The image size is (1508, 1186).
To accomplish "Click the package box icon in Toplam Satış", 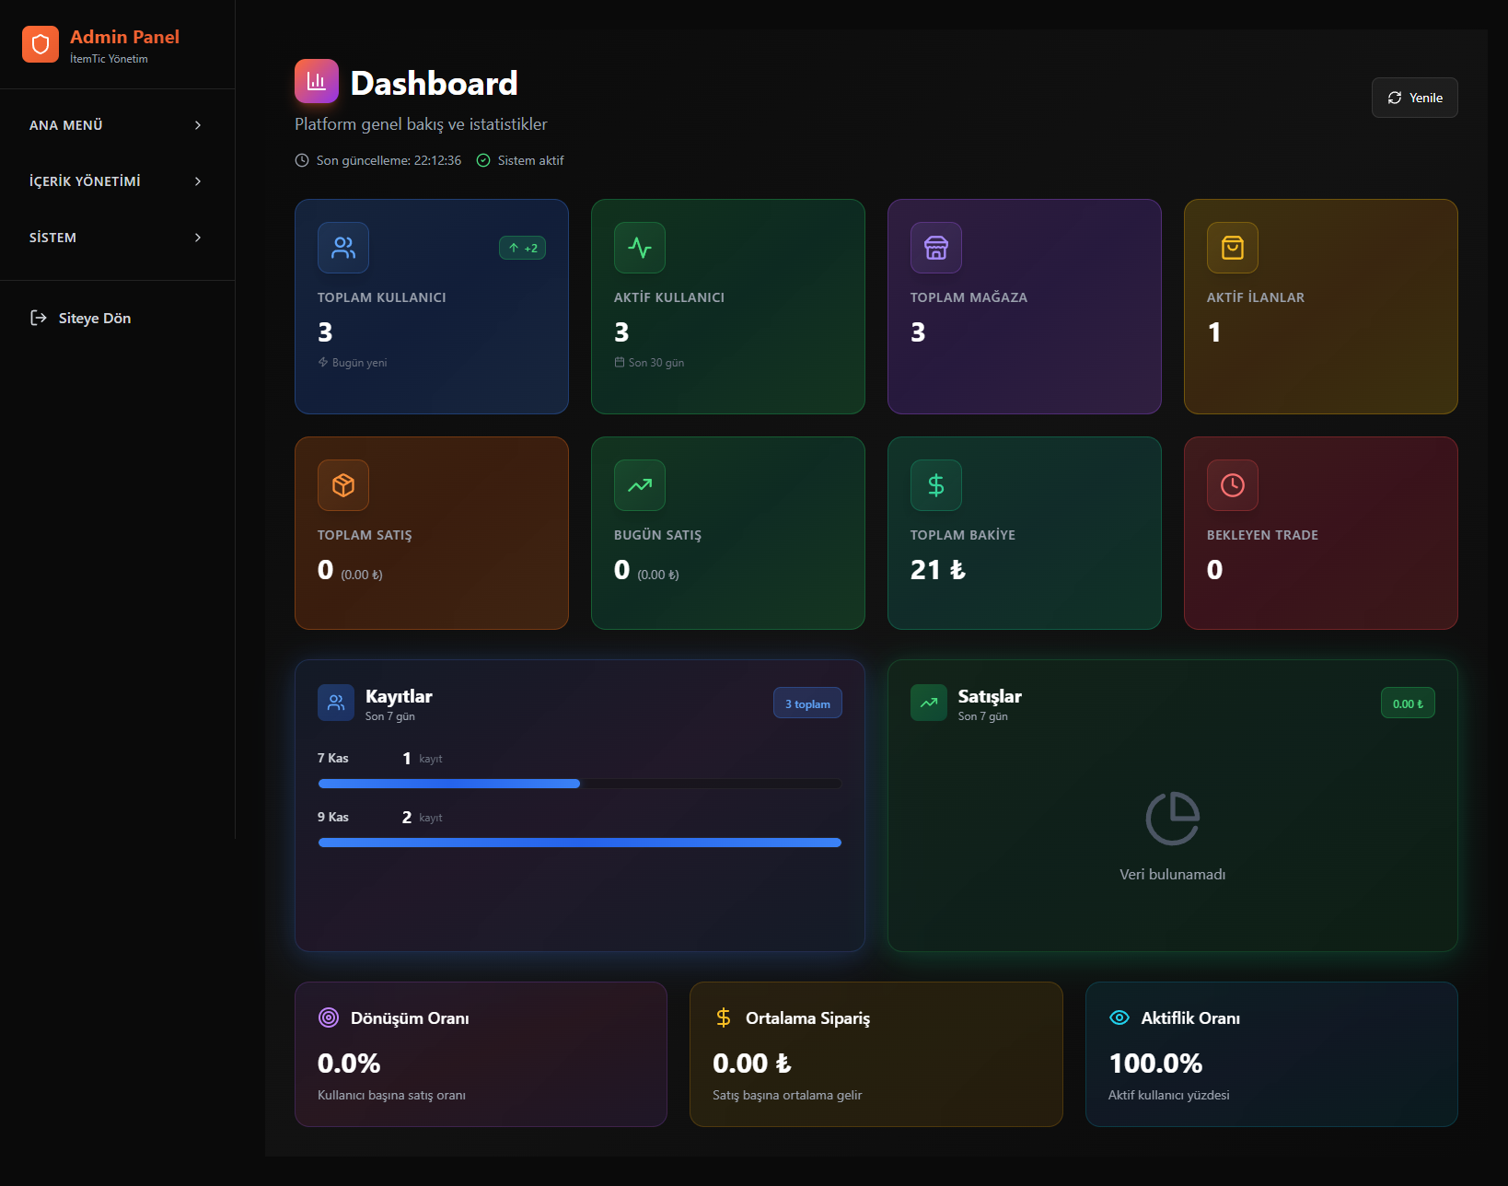I will tap(343, 485).
